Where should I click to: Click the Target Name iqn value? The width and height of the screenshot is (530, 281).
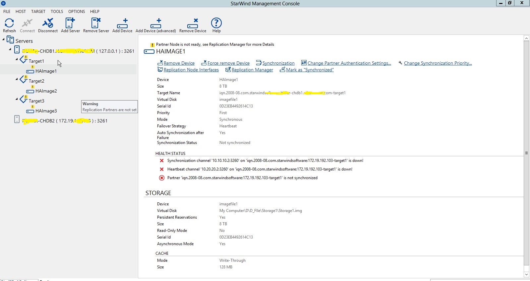coord(282,93)
